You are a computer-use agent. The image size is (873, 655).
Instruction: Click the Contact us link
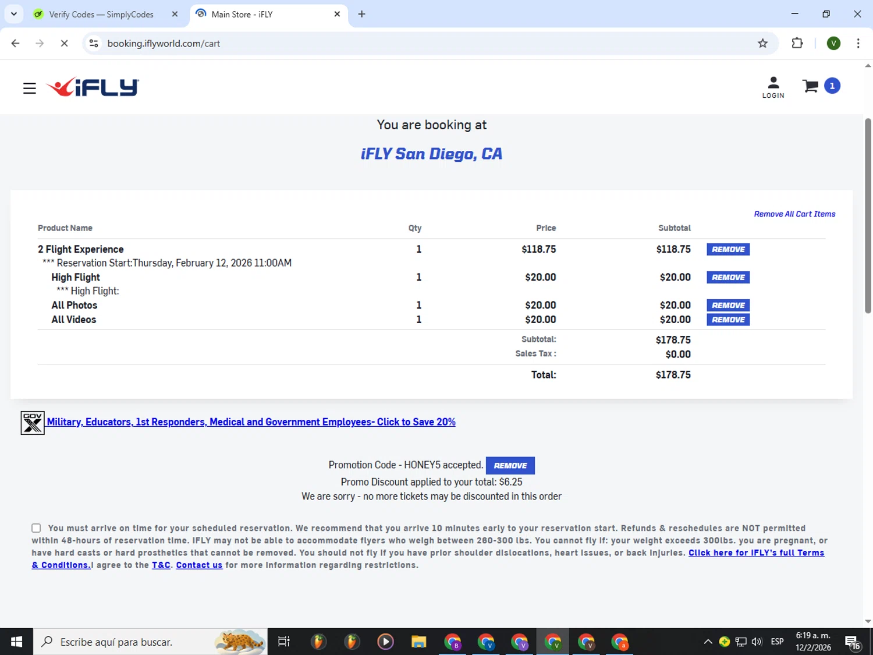click(x=199, y=565)
